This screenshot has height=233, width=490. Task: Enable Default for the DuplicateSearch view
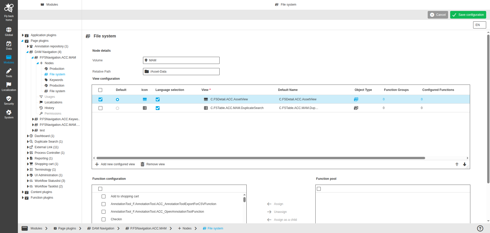tap(117, 108)
